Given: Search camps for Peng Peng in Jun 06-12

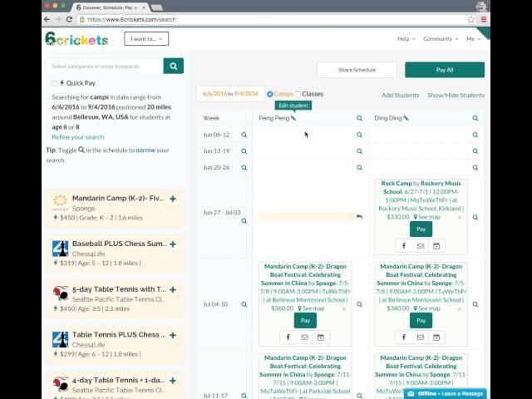Looking at the screenshot, I should (359, 135).
